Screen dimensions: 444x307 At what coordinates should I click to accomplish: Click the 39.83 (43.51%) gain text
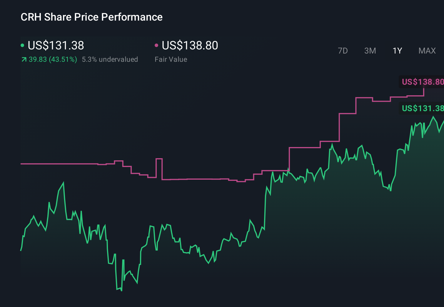(53, 59)
